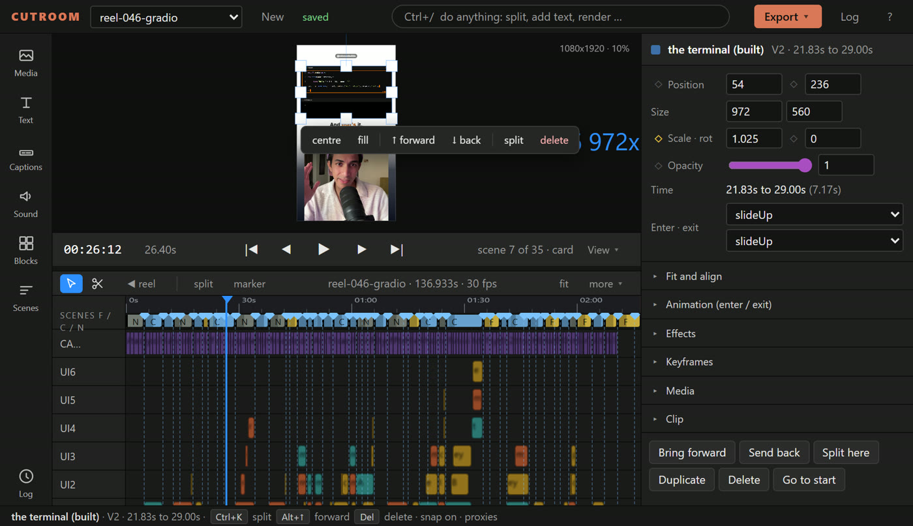The height and width of the screenshot is (526, 913).
Task: Open the timeline more menu
Action: coord(606,284)
